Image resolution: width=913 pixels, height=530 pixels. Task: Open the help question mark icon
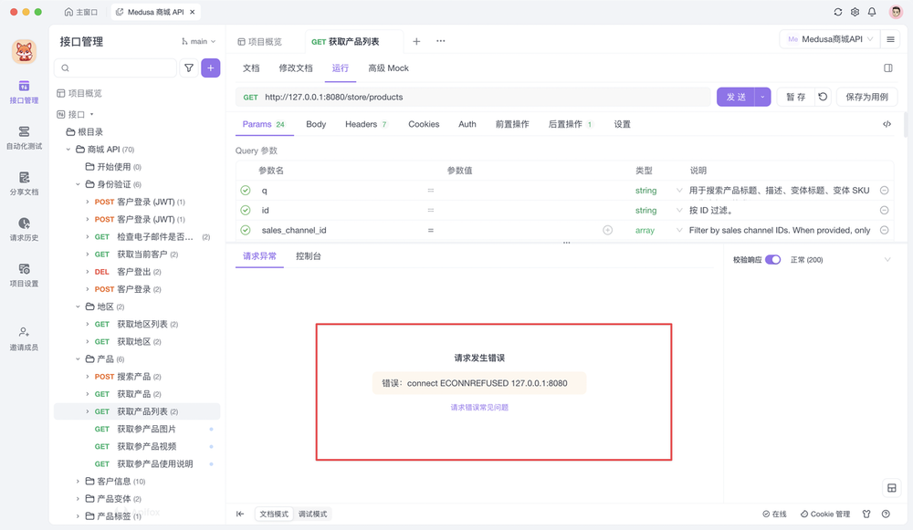886,514
